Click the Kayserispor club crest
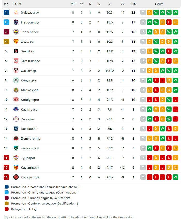Image resolution: width=181 pixels, height=222 pixels. point(16,167)
